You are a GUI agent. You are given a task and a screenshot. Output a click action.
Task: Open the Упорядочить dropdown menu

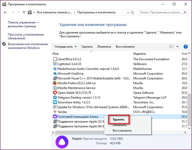66,47
